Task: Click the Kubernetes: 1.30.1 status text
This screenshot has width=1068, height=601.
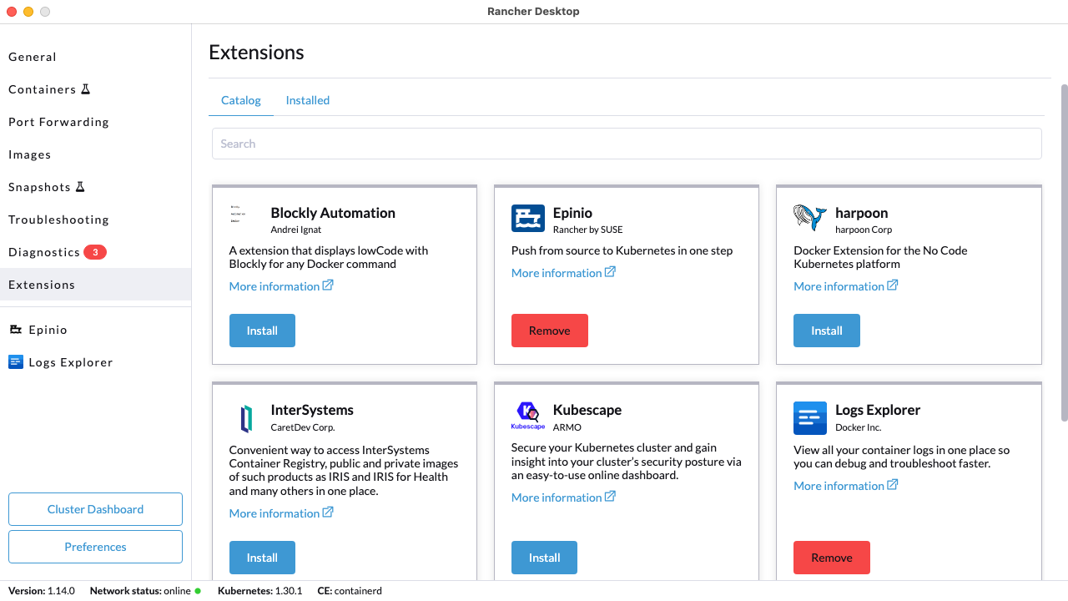Action: click(260, 591)
